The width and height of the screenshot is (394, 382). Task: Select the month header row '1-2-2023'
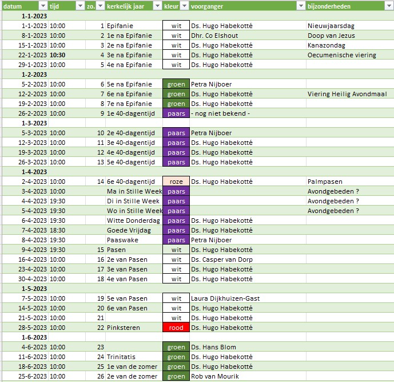[197, 74]
